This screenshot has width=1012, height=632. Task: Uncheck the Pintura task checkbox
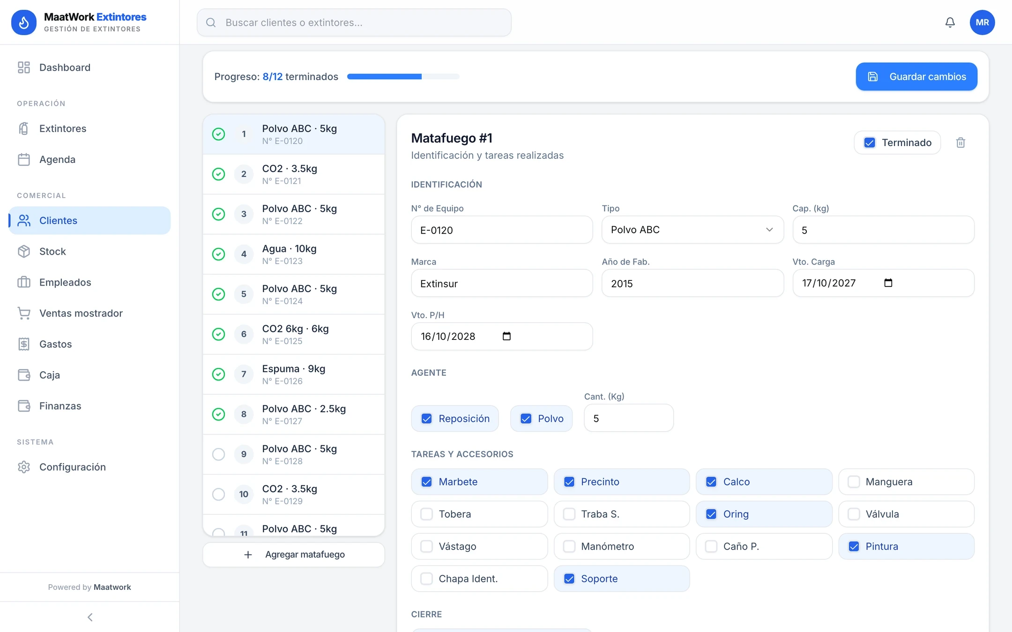click(854, 546)
